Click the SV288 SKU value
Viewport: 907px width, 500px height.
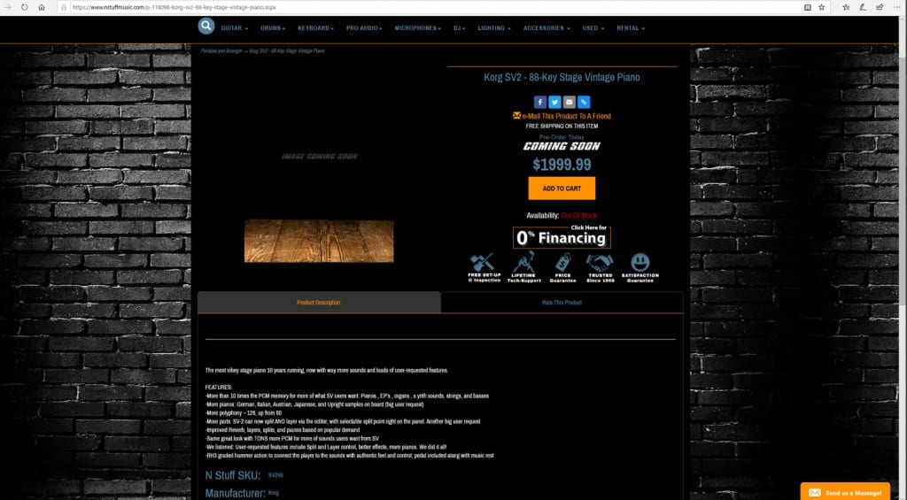click(x=276, y=475)
